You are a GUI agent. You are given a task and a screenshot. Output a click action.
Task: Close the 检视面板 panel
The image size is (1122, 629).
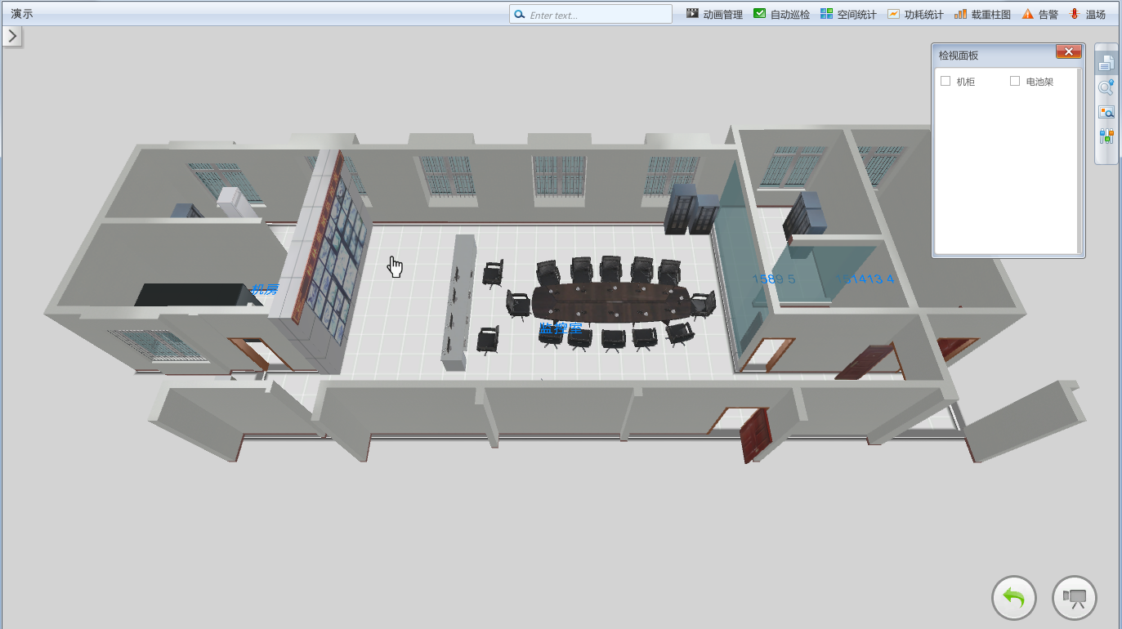pyautogui.click(x=1068, y=52)
